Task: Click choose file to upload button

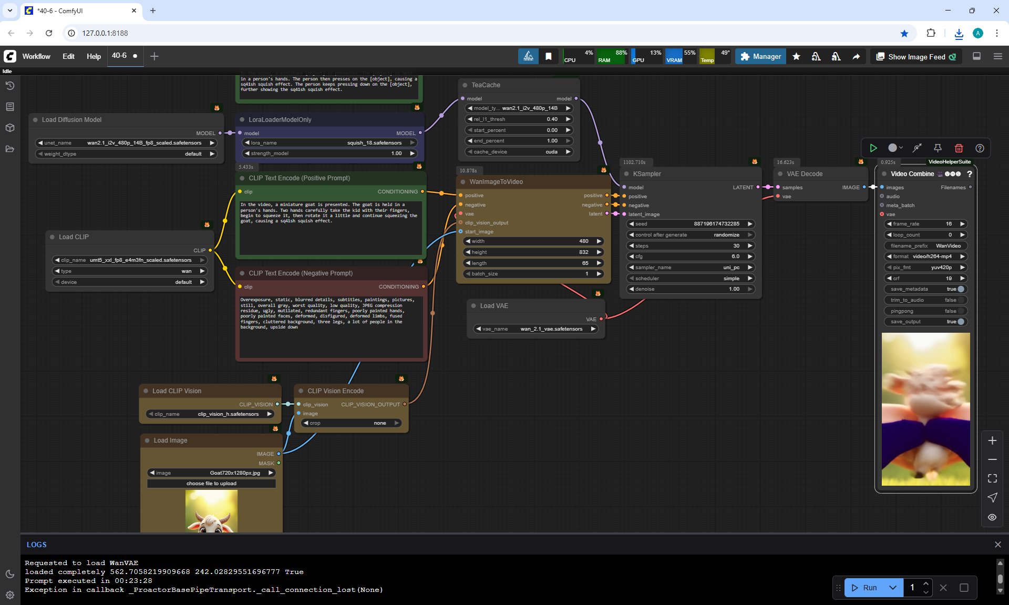Action: (x=211, y=484)
